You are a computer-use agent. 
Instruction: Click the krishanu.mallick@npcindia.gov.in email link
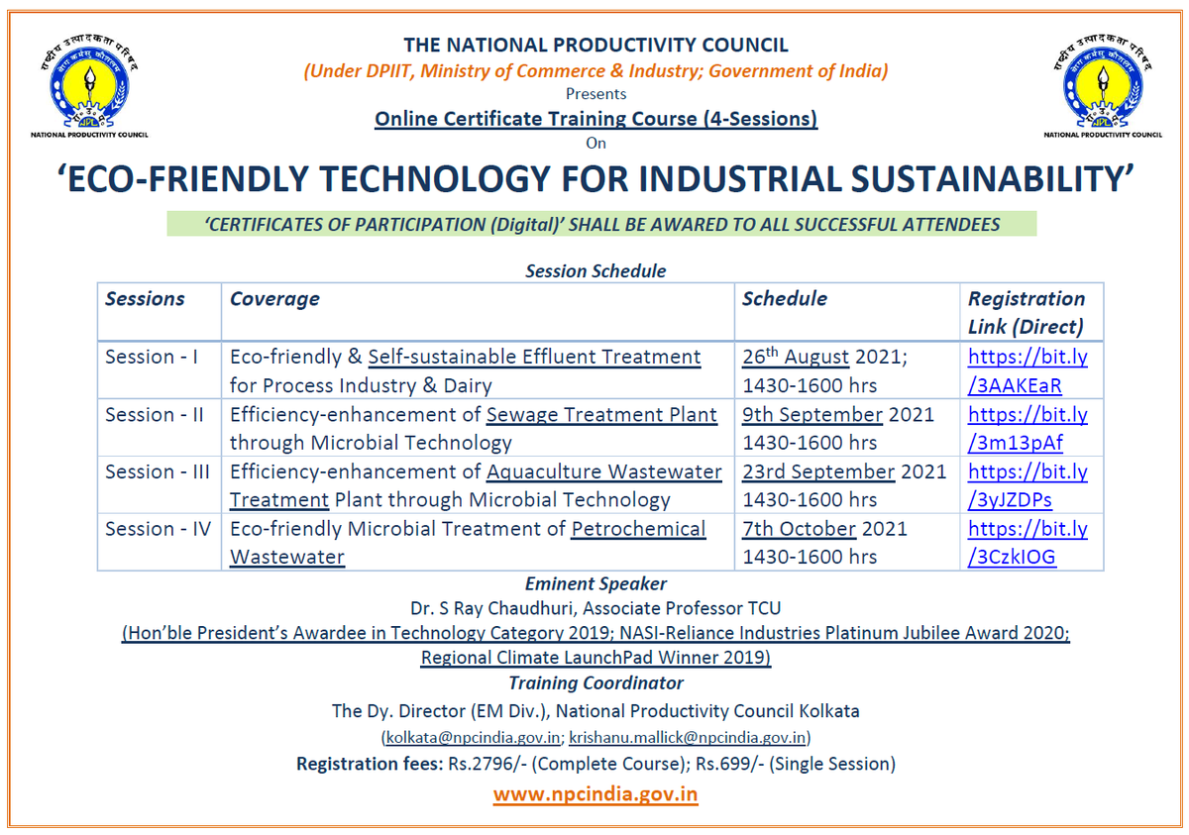coord(690,737)
